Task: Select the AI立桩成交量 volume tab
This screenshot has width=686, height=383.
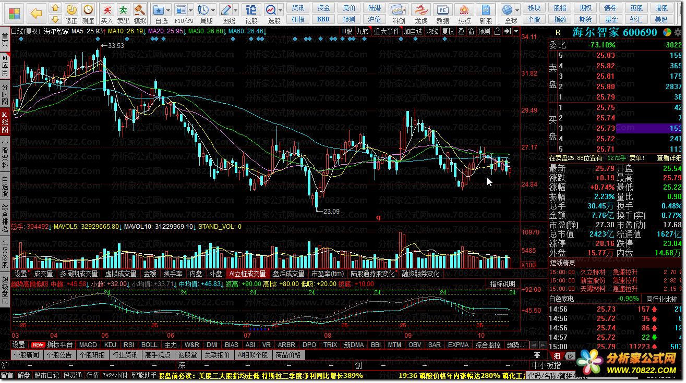Action: (x=248, y=274)
